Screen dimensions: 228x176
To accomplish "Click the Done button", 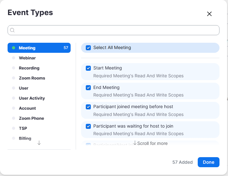I will 208,162.
